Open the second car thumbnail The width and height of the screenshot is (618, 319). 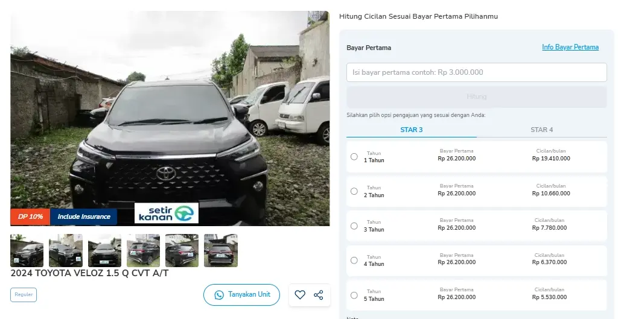click(66, 250)
